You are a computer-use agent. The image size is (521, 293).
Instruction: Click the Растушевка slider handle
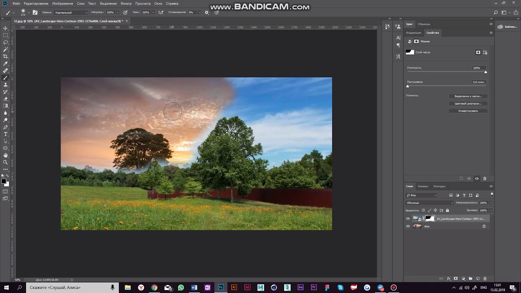click(407, 86)
